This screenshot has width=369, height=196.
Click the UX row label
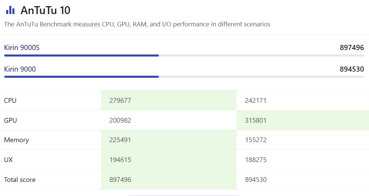8,160
